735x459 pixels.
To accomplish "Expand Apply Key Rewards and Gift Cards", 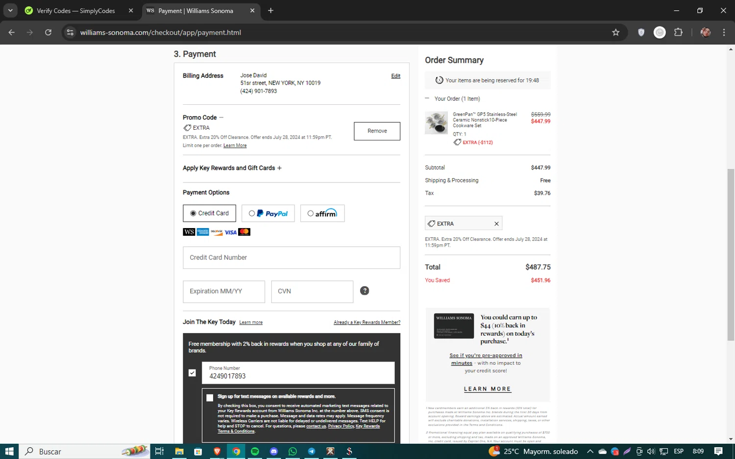I will click(x=279, y=168).
